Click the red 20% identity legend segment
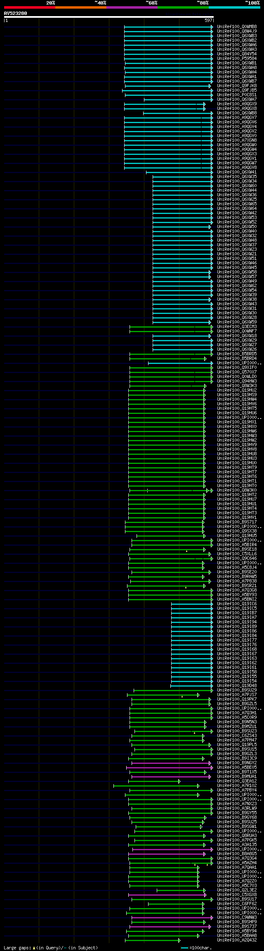 click(x=29, y=7)
